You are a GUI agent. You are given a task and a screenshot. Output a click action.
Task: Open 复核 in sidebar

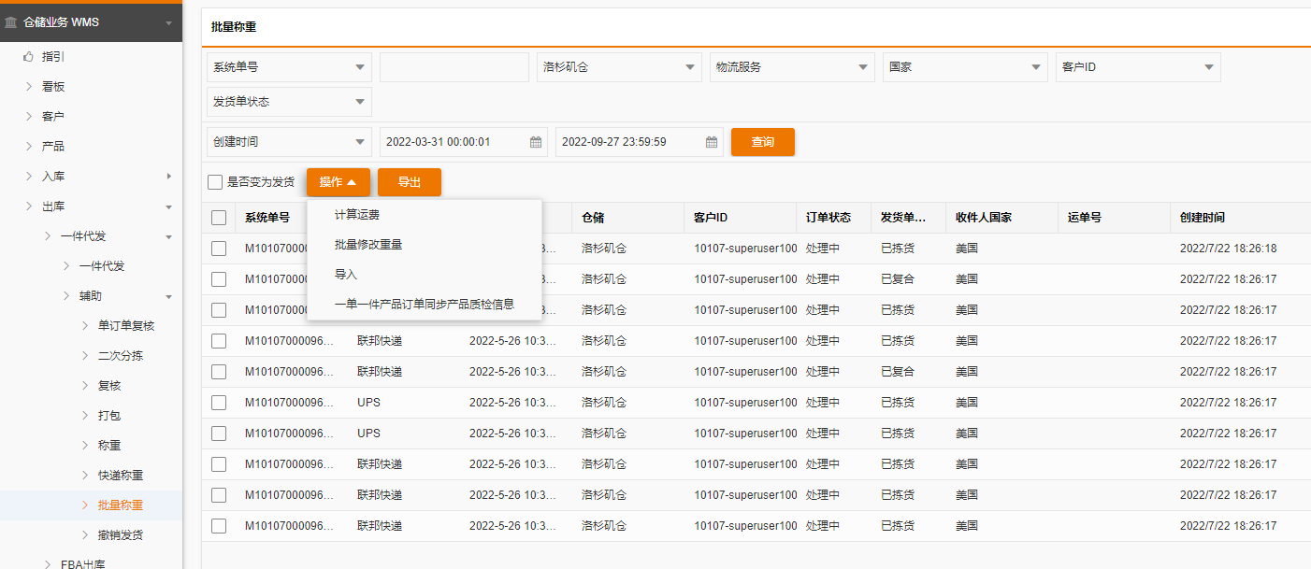pyautogui.click(x=109, y=386)
